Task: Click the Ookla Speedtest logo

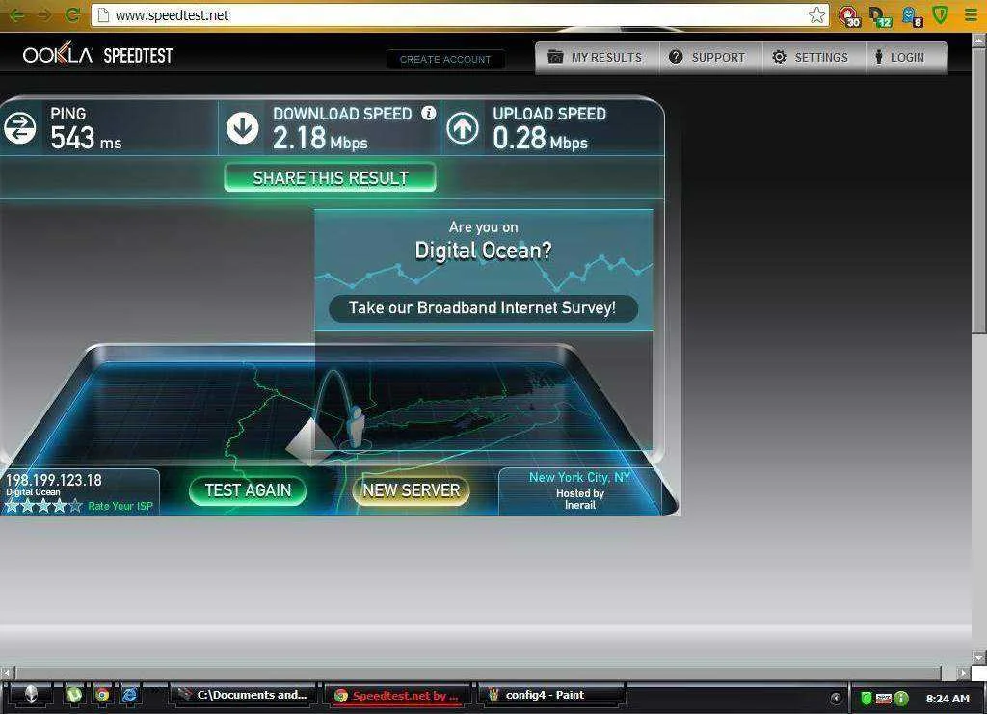Action: (x=97, y=55)
